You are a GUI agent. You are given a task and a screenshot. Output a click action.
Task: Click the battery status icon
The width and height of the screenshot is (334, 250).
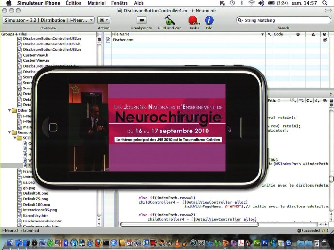pos(271,3)
